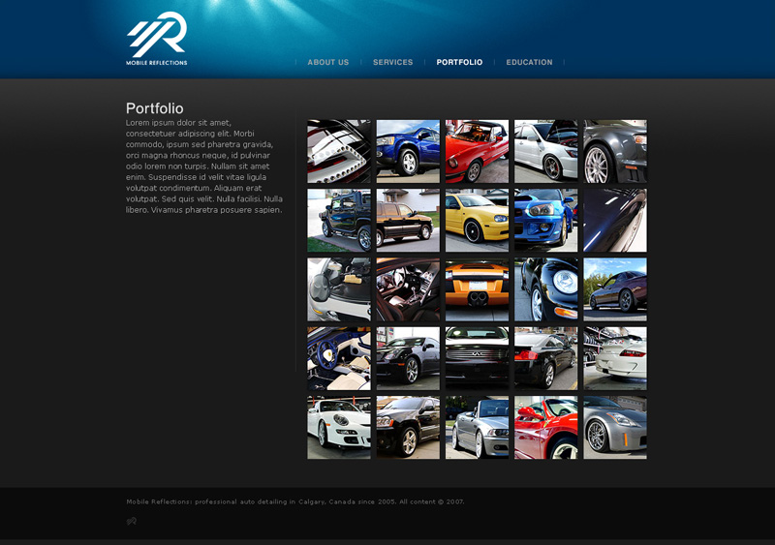Click the small logo icon in footer
The width and height of the screenshot is (775, 545).
tap(132, 521)
